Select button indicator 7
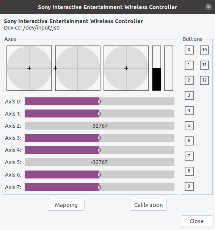 pyautogui.click(x=189, y=156)
